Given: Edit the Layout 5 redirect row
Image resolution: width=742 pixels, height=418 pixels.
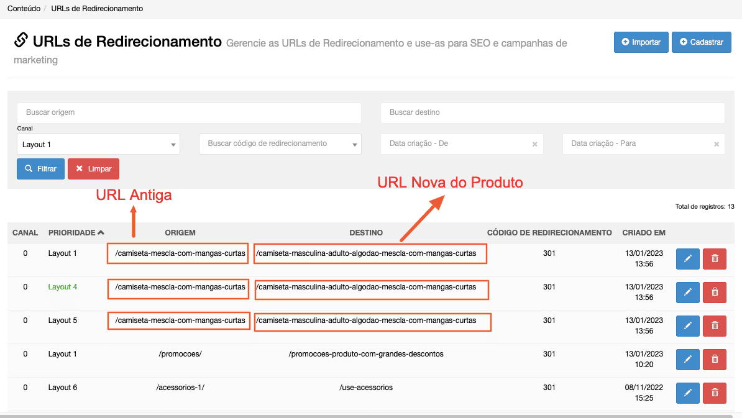Looking at the screenshot, I should click(x=687, y=326).
